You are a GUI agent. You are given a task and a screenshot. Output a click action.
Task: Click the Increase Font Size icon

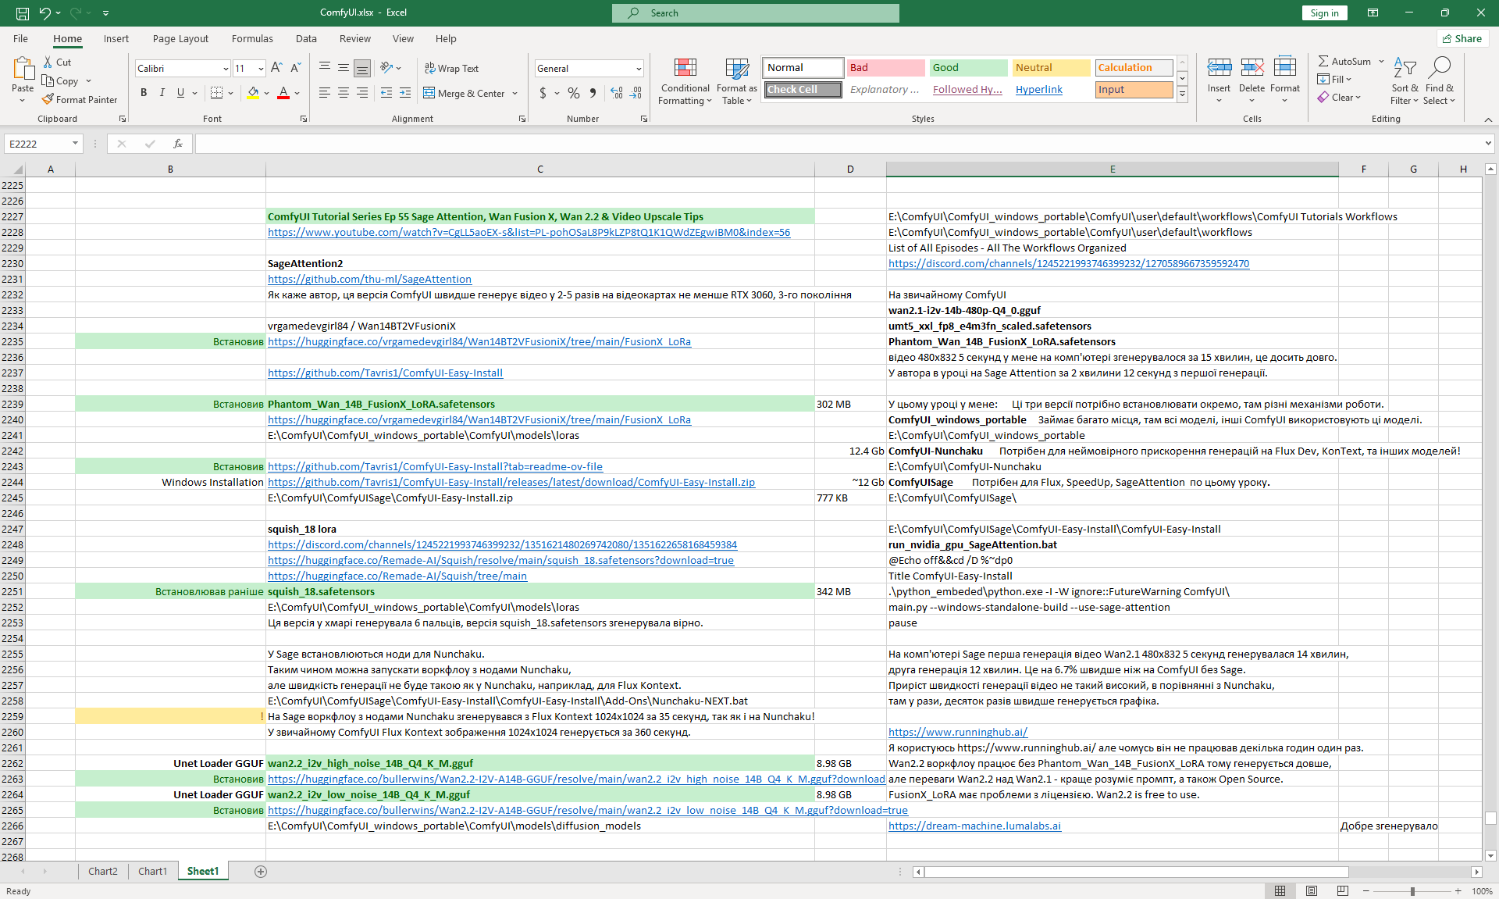click(276, 68)
